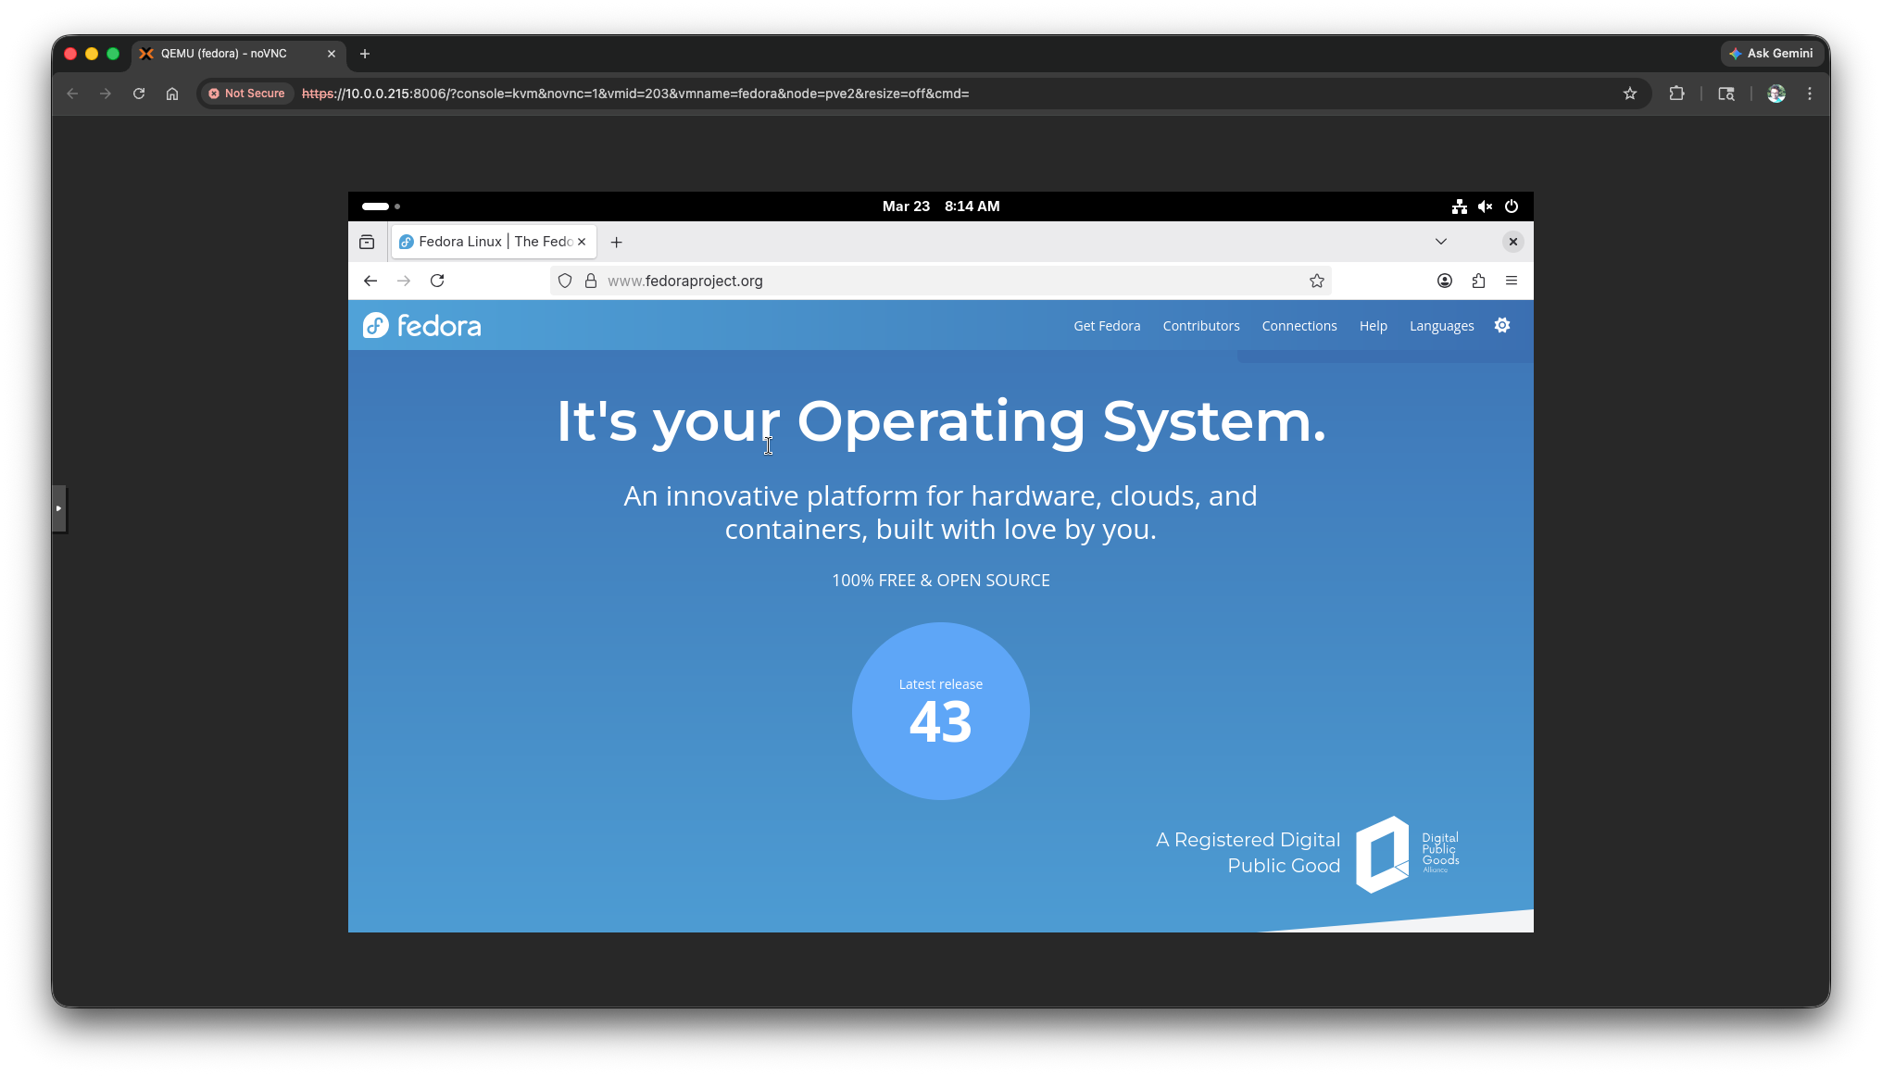The height and width of the screenshot is (1076, 1882).
Task: Click the Firefox tab overview icon
Action: pyautogui.click(x=367, y=242)
